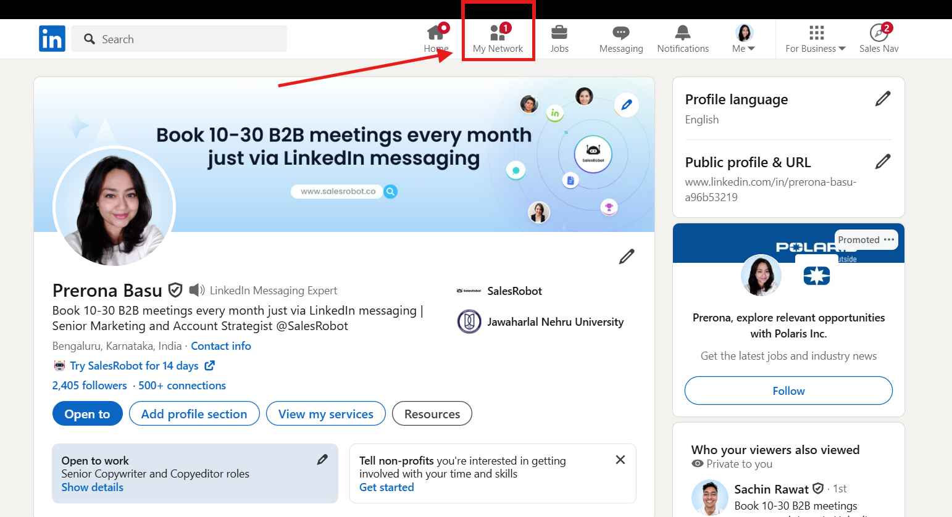The width and height of the screenshot is (952, 517).
Task: Click inside the Search field
Action: (x=179, y=38)
